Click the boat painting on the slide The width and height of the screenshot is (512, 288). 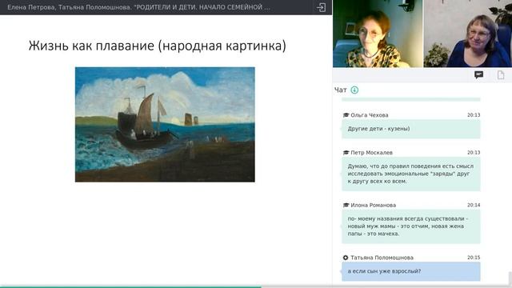click(x=165, y=125)
